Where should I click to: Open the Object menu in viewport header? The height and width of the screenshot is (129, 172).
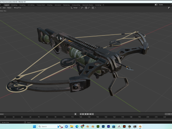pyautogui.click(x=9, y=8)
